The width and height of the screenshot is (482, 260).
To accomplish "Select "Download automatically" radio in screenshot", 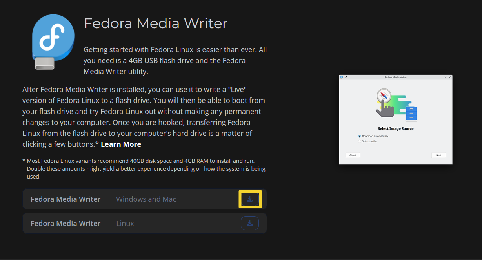I will tap(360, 136).
